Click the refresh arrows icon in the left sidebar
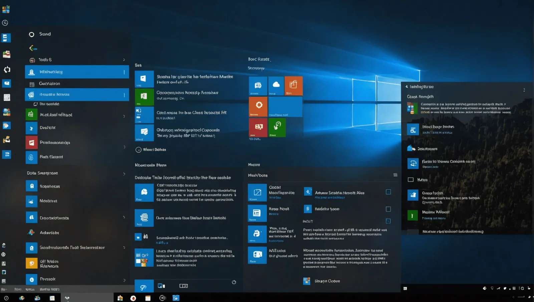The width and height of the screenshot is (534, 302). pos(7,69)
